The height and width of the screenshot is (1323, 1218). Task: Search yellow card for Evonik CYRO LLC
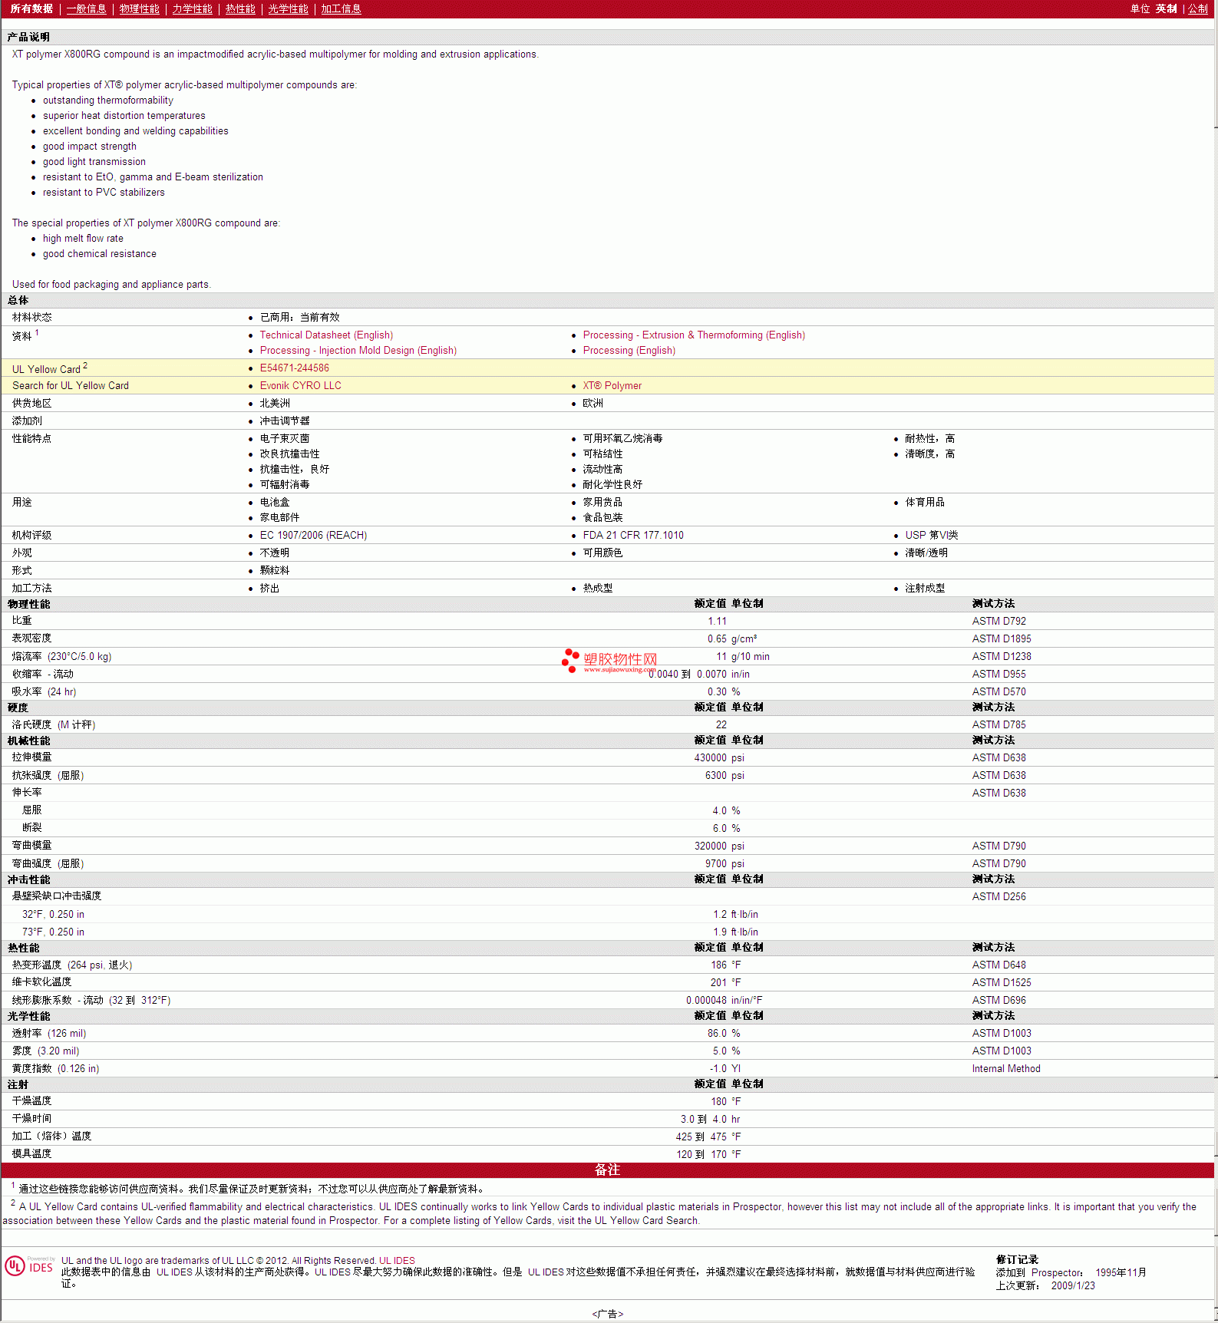[x=301, y=386]
